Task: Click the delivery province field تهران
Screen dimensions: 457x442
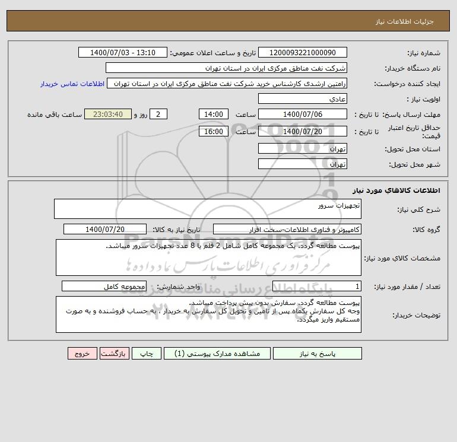Action: pyautogui.click(x=303, y=148)
